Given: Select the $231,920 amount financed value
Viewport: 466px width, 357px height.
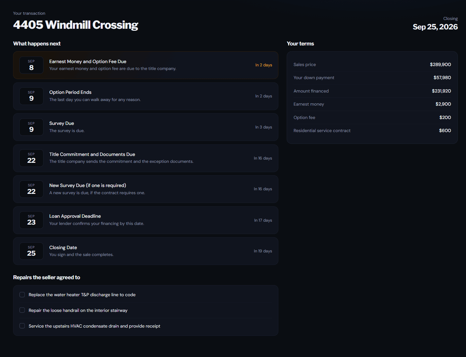Looking at the screenshot, I should [441, 91].
